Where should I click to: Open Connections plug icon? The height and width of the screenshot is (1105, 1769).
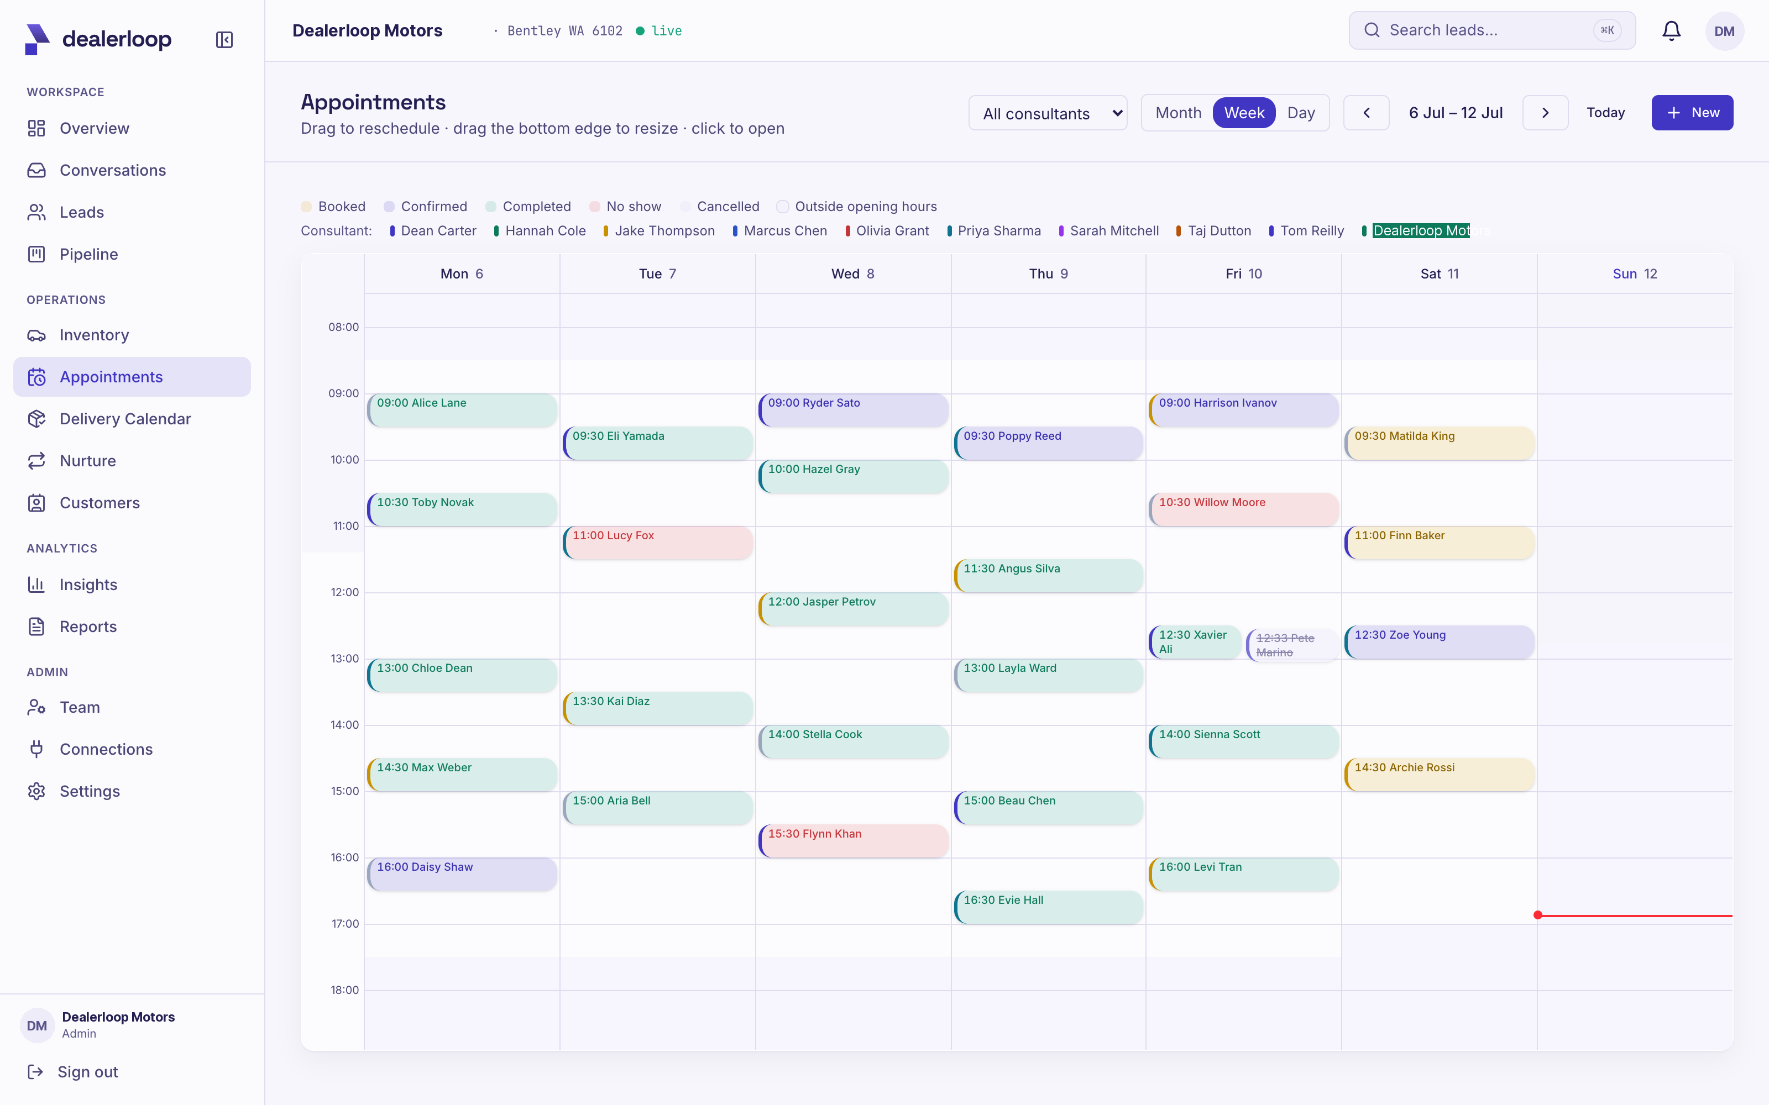click(36, 749)
